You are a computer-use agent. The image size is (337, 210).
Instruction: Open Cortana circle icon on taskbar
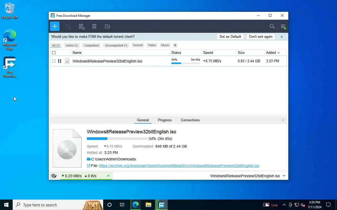[110, 205]
